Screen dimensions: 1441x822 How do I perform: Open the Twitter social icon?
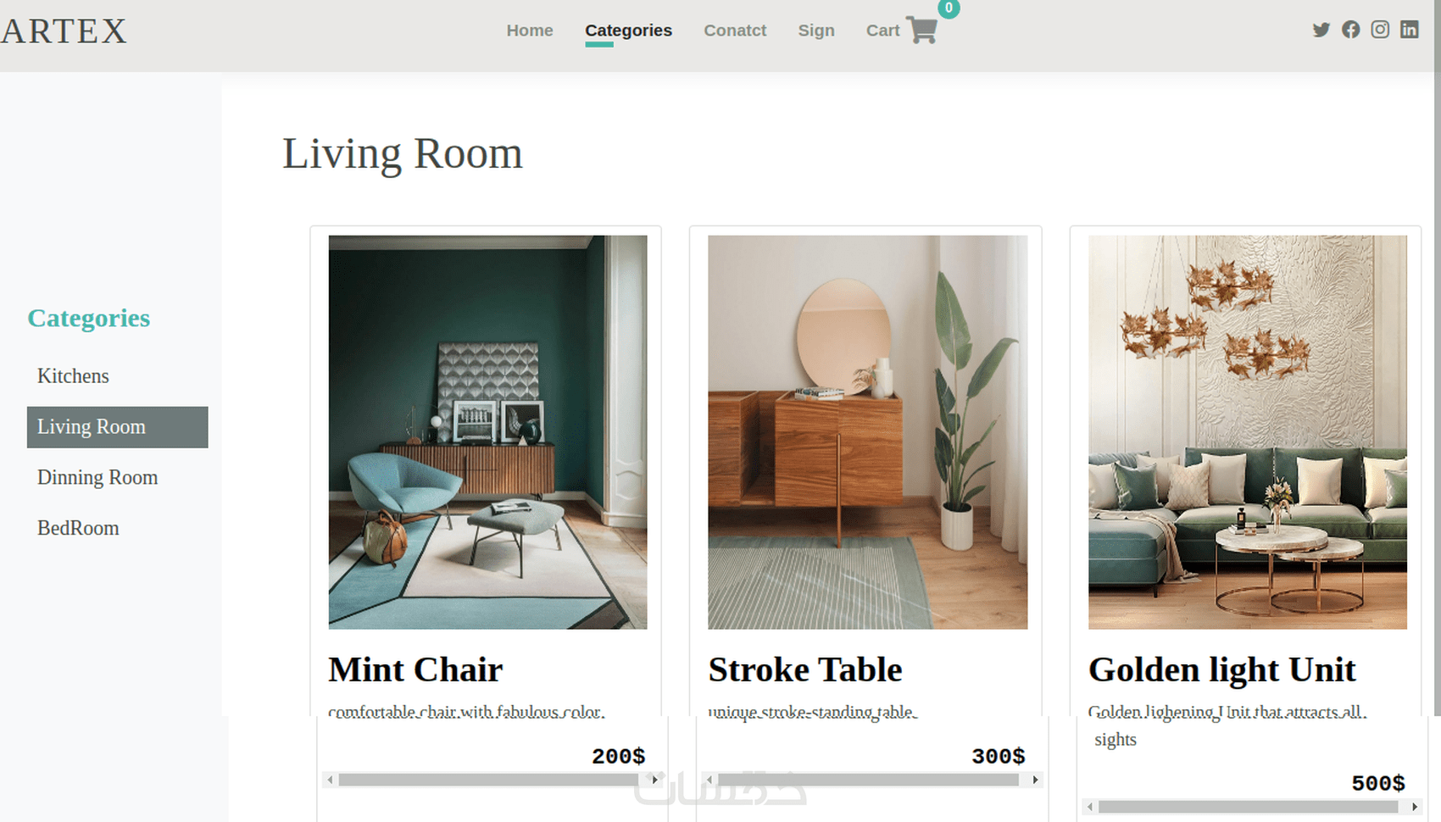(1321, 30)
